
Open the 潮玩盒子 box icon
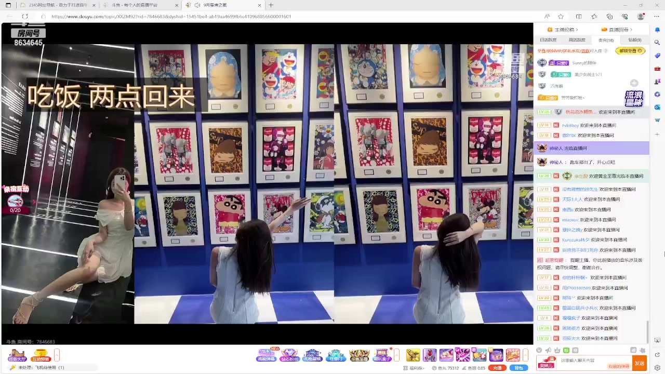point(382,355)
